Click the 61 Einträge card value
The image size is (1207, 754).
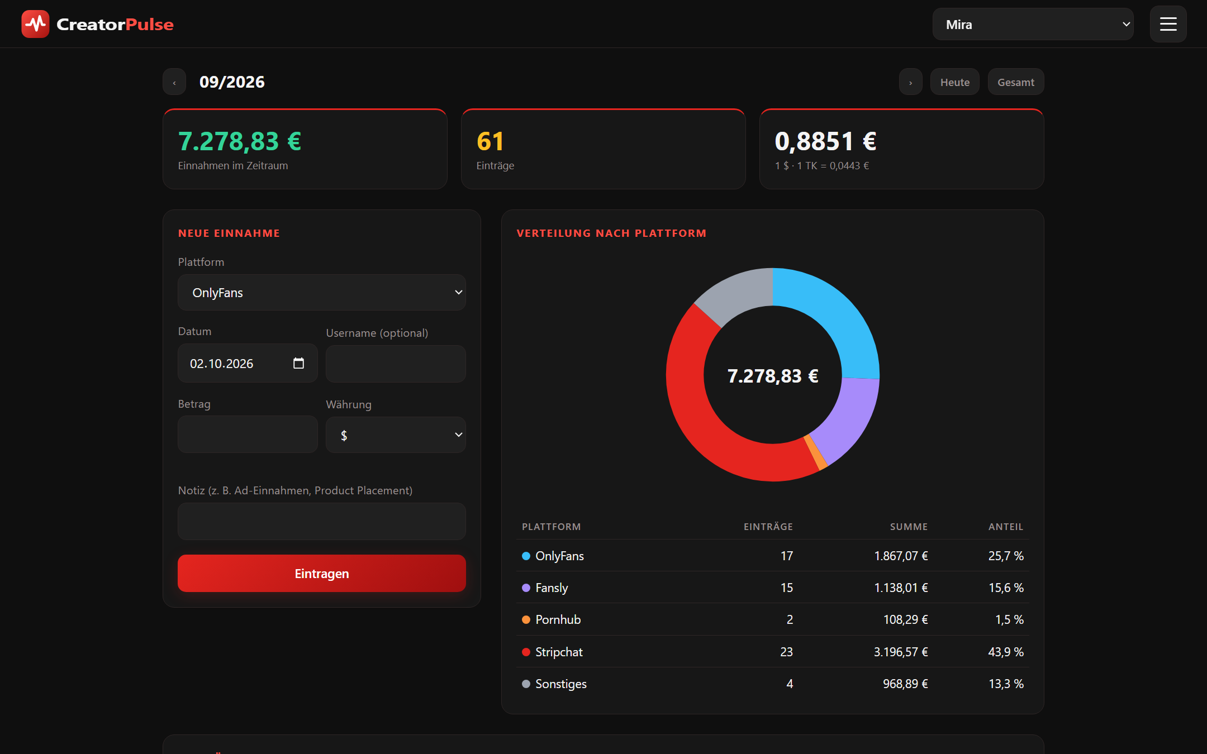click(x=490, y=141)
